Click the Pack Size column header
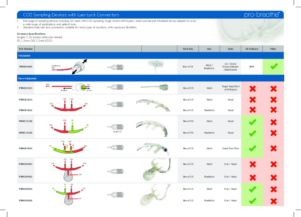The image size is (301, 217). [x=188, y=49]
